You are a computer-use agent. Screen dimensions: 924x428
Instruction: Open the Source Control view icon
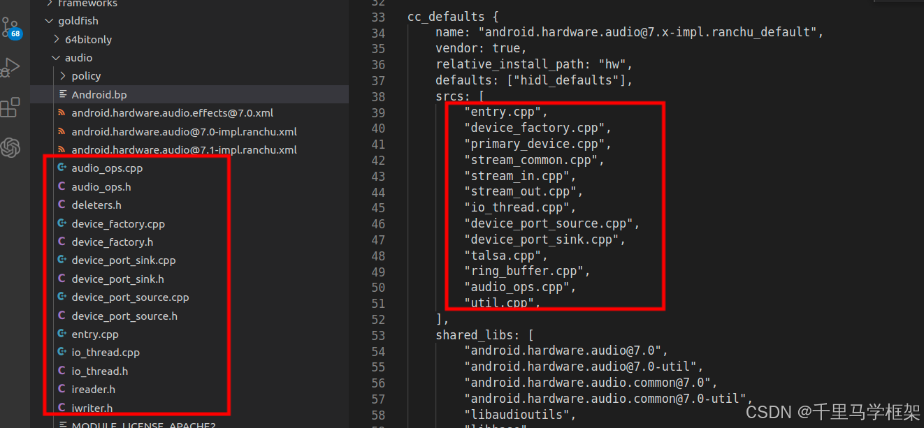pos(10,29)
